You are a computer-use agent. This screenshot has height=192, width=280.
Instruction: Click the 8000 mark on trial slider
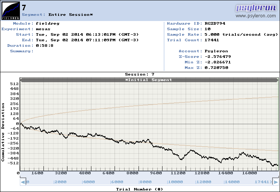click(x=145, y=182)
